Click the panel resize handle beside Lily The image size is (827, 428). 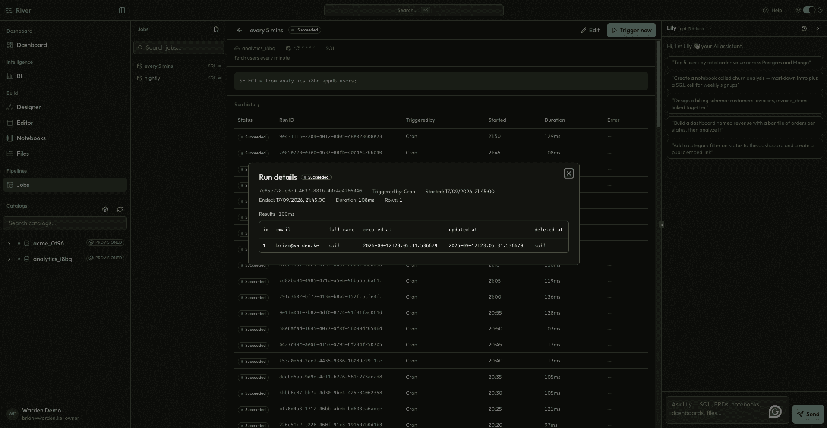pos(662,224)
